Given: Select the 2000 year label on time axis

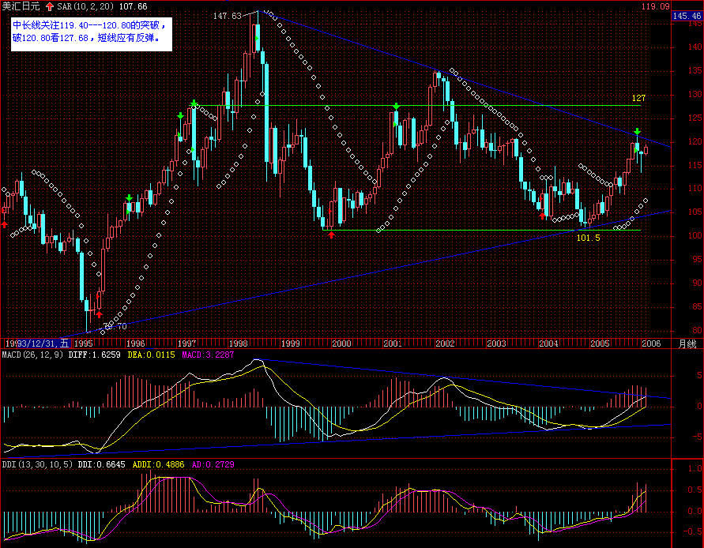Looking at the screenshot, I should tap(341, 343).
